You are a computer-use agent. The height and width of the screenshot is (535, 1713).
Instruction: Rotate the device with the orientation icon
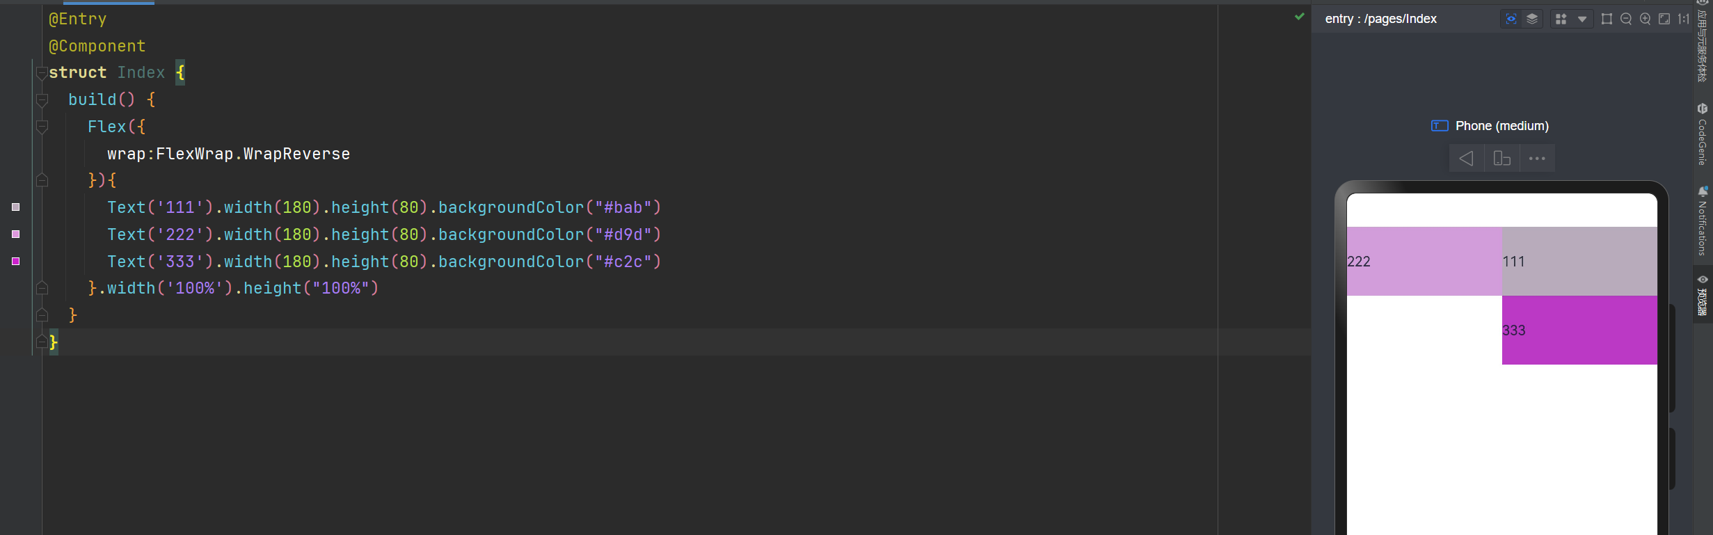[1502, 159]
